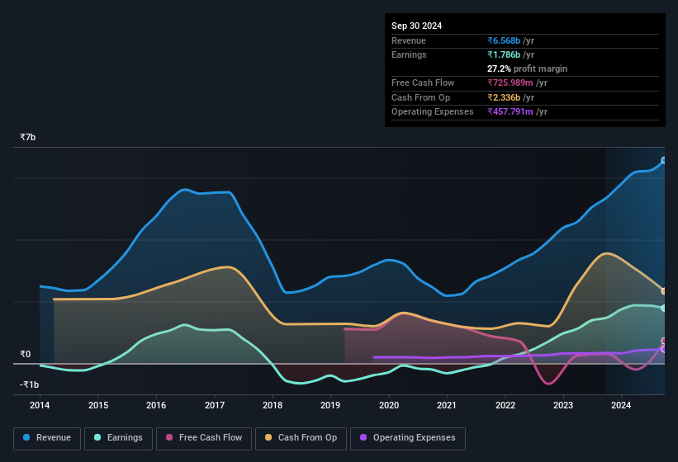Click the 2016 x-axis label

[x=156, y=405]
